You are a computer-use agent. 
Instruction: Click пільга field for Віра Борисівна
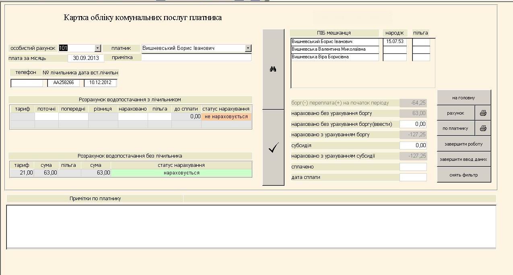pos(421,57)
